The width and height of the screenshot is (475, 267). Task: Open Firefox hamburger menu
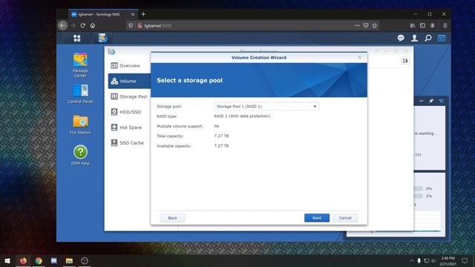tap(445, 26)
